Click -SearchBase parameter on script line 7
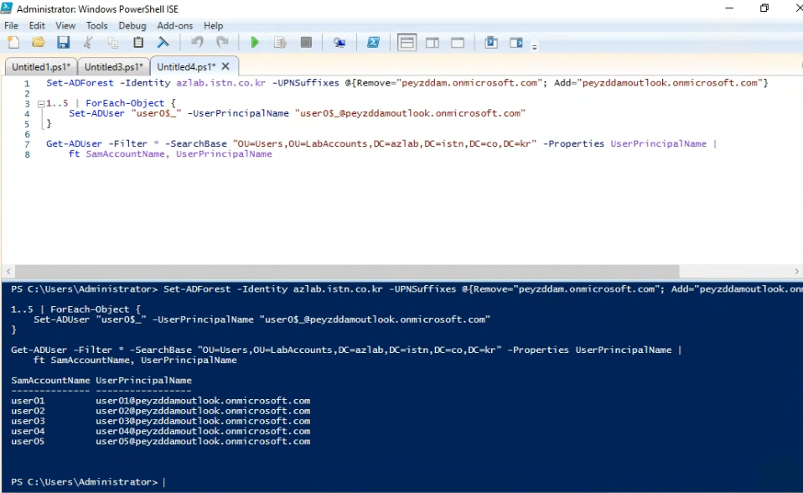Image resolution: width=803 pixels, height=493 pixels. pos(198,143)
